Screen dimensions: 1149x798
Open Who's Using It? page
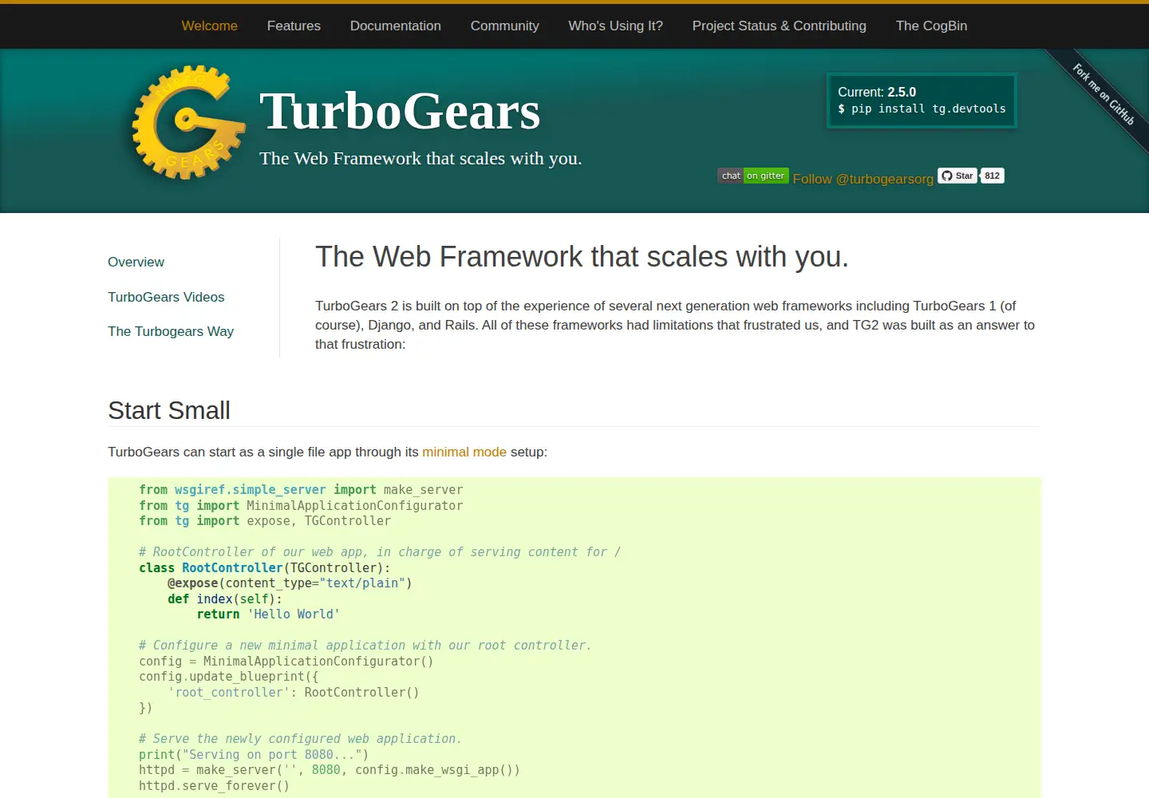(616, 26)
